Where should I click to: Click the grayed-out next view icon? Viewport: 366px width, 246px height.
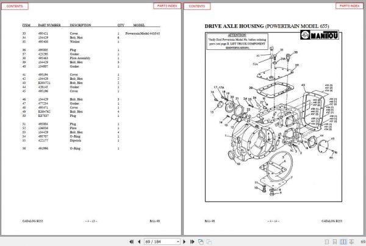click(209, 242)
